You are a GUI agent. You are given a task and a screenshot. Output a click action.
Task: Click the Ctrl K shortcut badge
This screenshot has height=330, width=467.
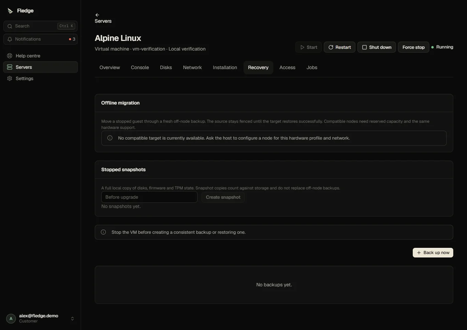pyautogui.click(x=66, y=26)
